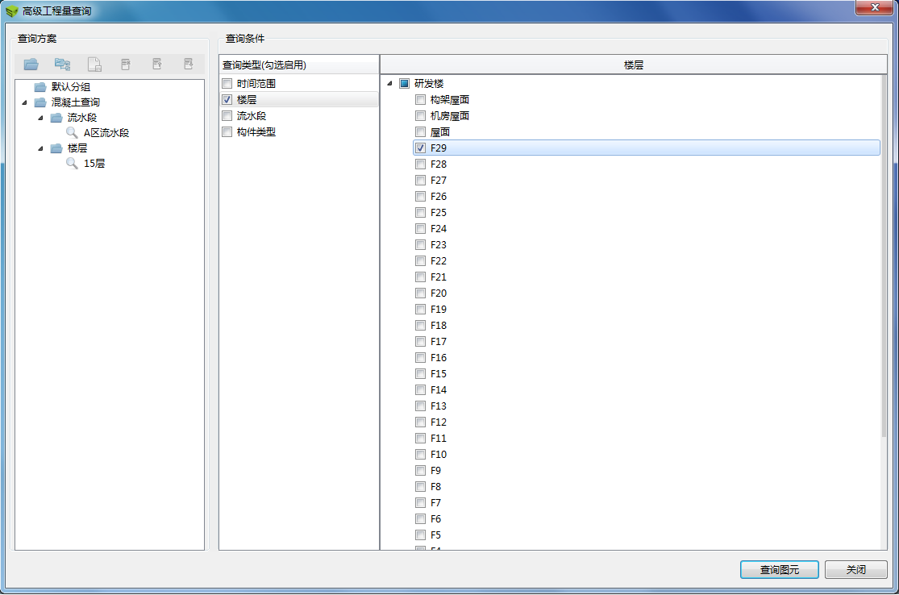Select the F10 floor label
Screen dimensions: 899x595
pos(439,455)
